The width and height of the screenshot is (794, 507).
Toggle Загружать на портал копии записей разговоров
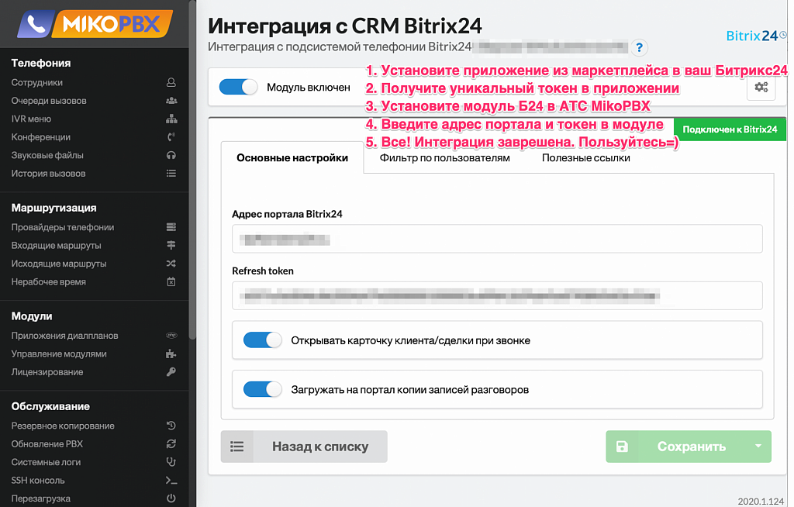tap(262, 389)
